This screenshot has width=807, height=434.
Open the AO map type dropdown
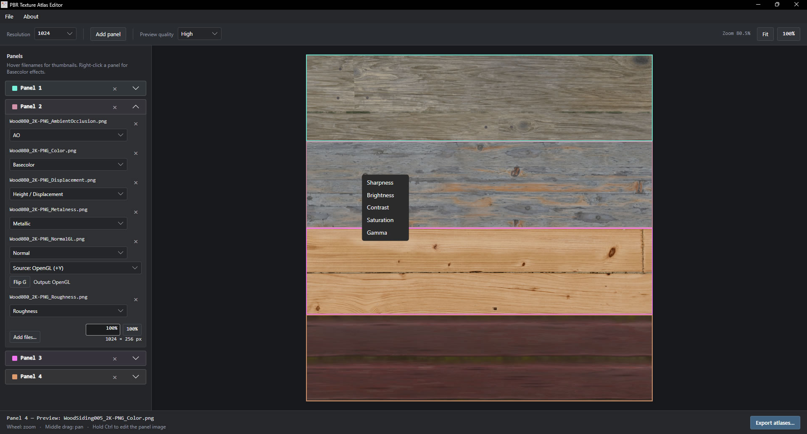[x=68, y=135]
